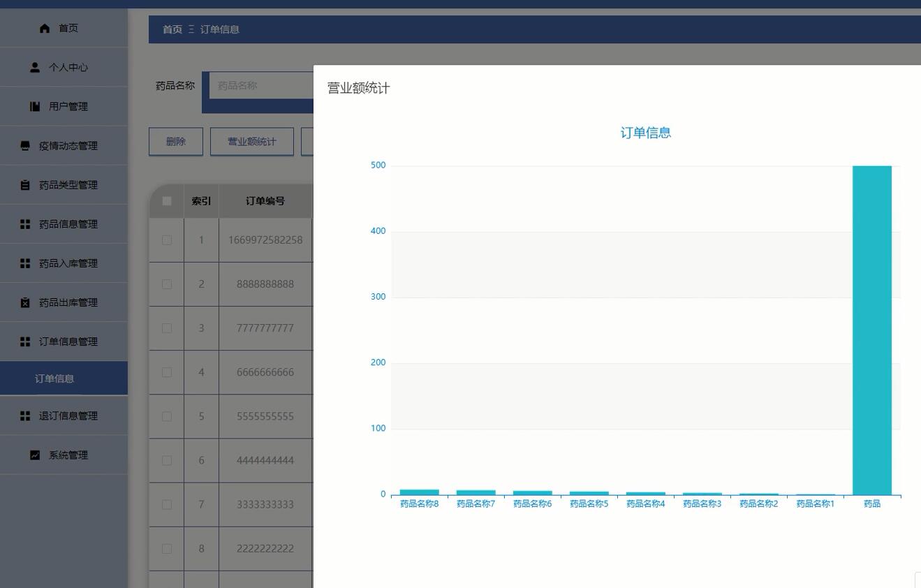Check the checkbox for row 5

click(167, 416)
